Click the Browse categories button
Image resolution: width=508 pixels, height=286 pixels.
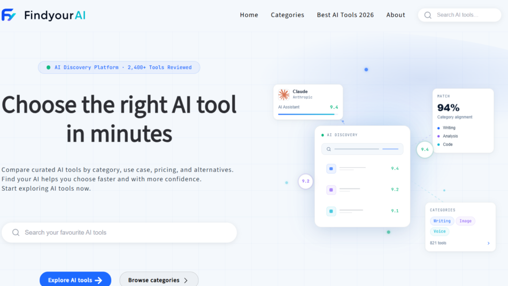(159, 279)
